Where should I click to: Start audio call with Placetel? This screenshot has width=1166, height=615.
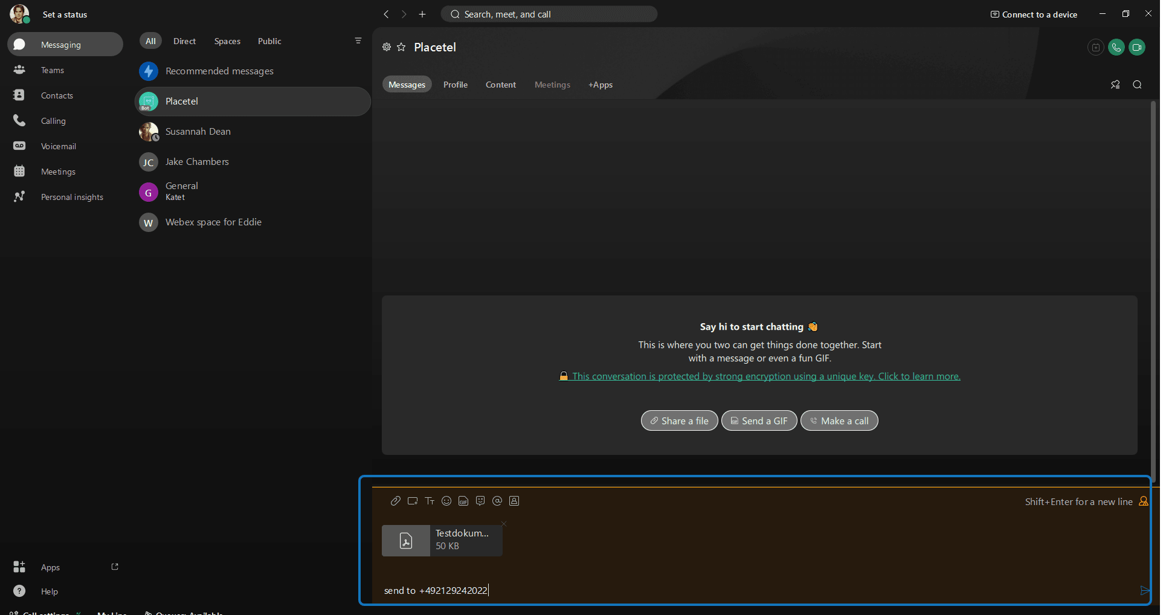(1116, 47)
